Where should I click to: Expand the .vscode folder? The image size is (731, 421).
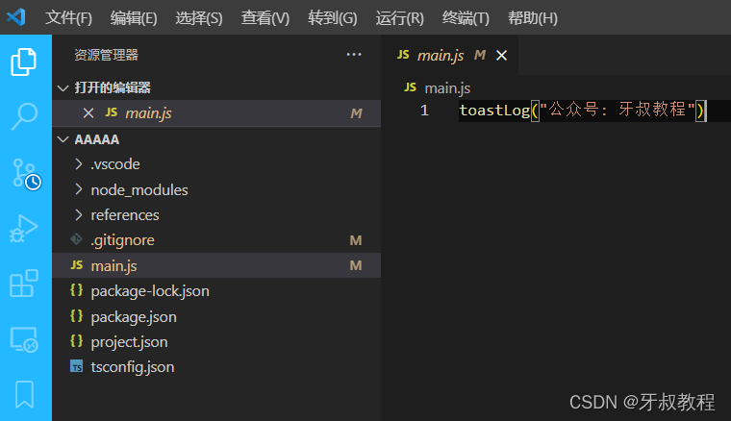pyautogui.click(x=79, y=164)
